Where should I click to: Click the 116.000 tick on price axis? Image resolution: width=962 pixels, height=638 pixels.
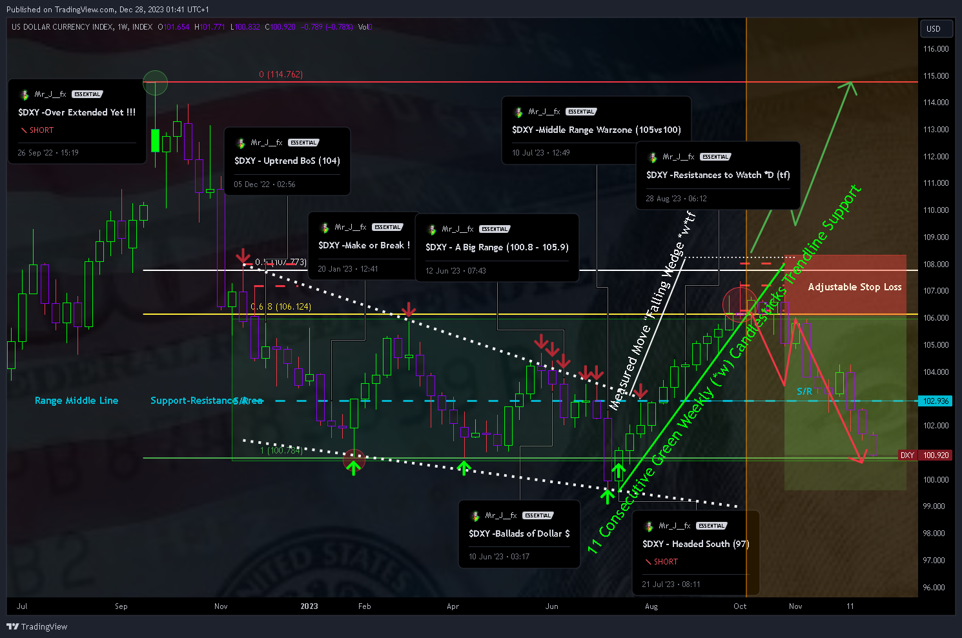click(936, 49)
